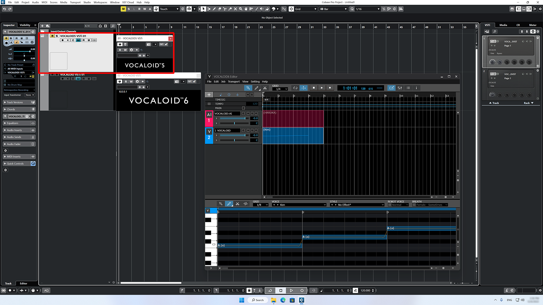Screen dimensions: 543x305
Task: Solo the 1 VOCALOID track
Action: 252,130
